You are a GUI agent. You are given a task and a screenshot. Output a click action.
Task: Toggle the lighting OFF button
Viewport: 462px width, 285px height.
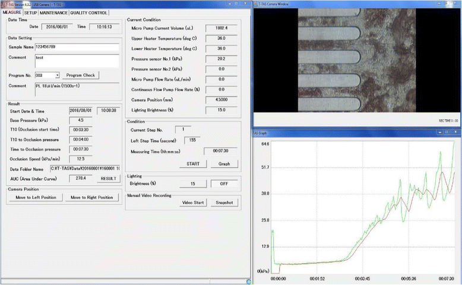[x=224, y=184]
